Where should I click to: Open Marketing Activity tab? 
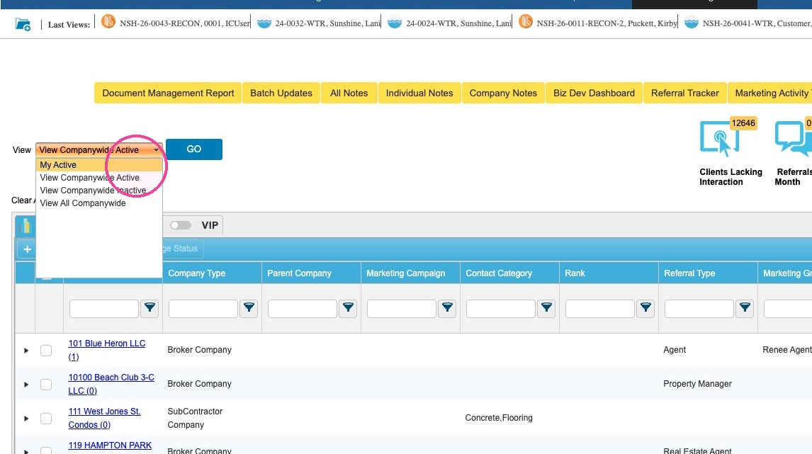pyautogui.click(x=770, y=93)
